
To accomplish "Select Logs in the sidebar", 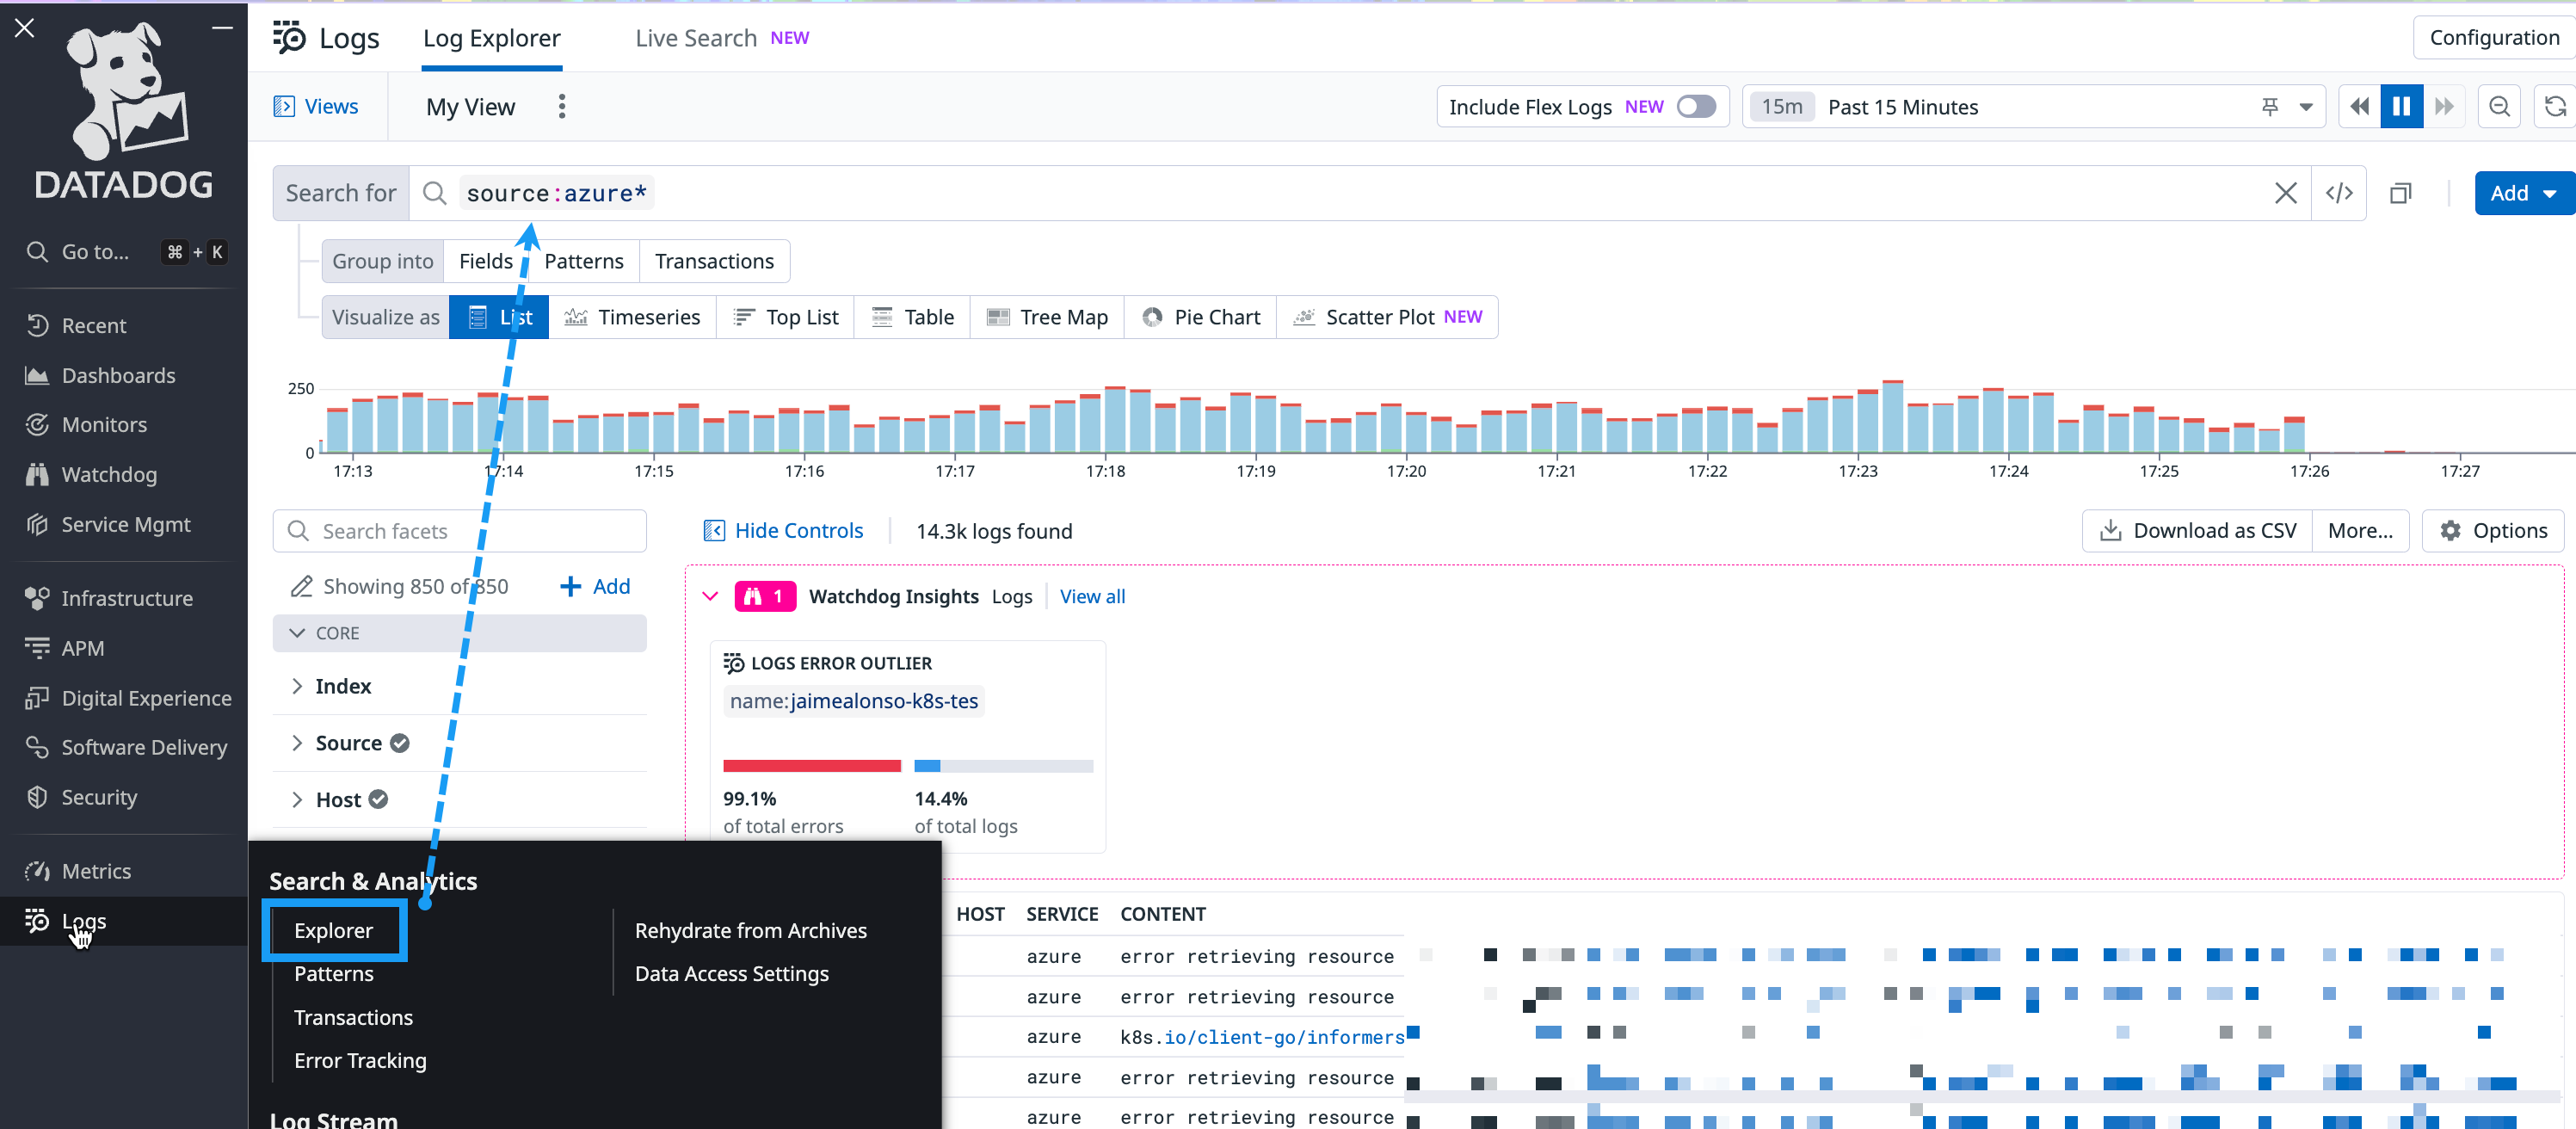I will point(124,921).
